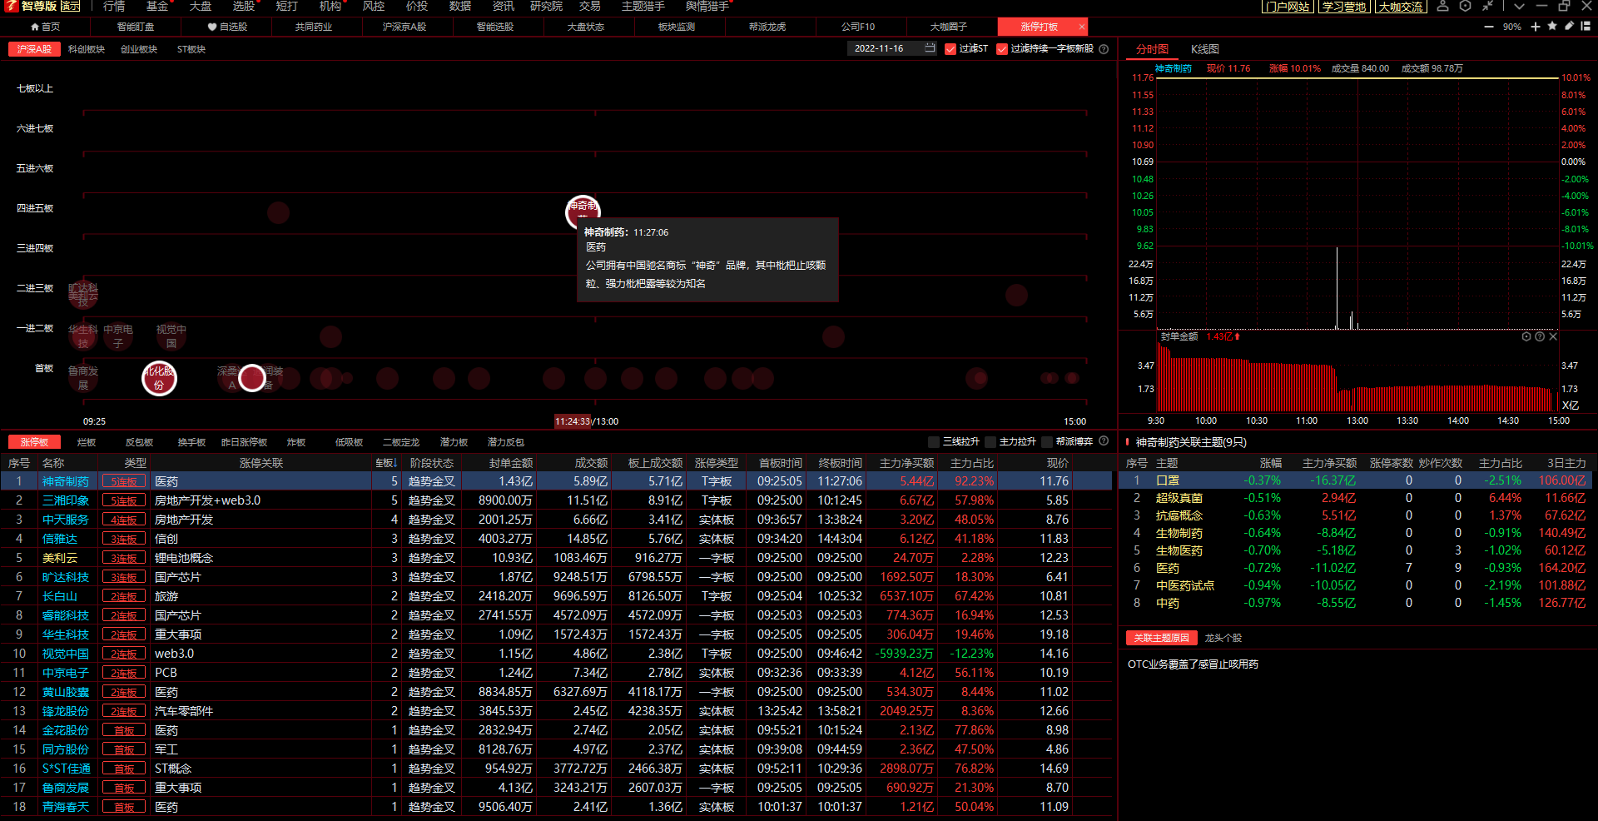The height and width of the screenshot is (821, 1598).
Task: Open the hexagon settings icon
Action: [1466, 6]
